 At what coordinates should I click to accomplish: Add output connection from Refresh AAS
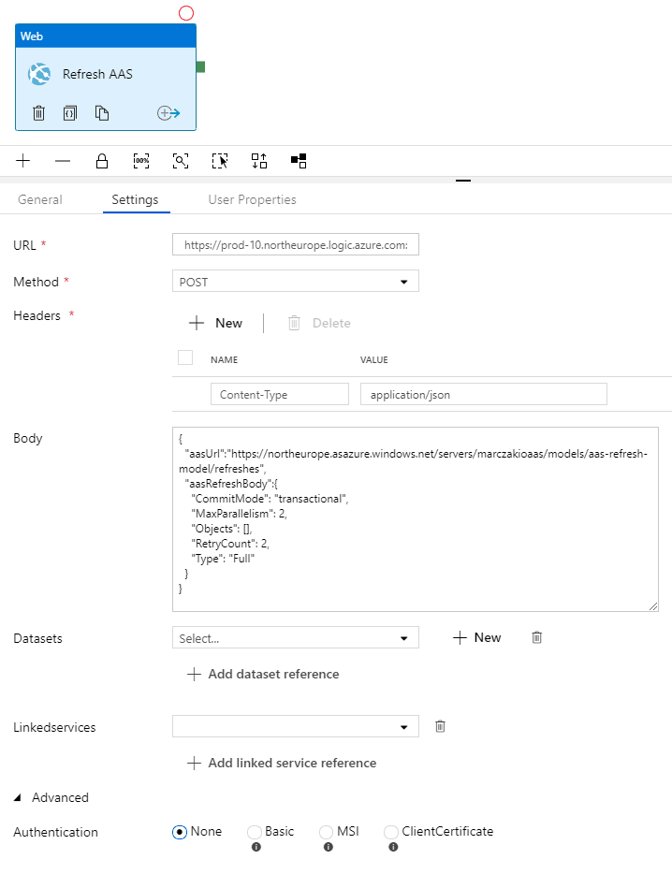tap(168, 113)
